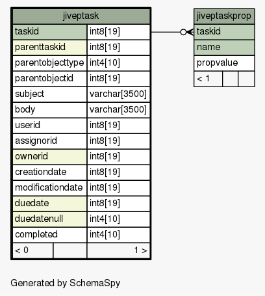Image resolution: width=265 pixels, height=296 pixels.
Task: Click the ownerid indexed column
Action: point(50,157)
